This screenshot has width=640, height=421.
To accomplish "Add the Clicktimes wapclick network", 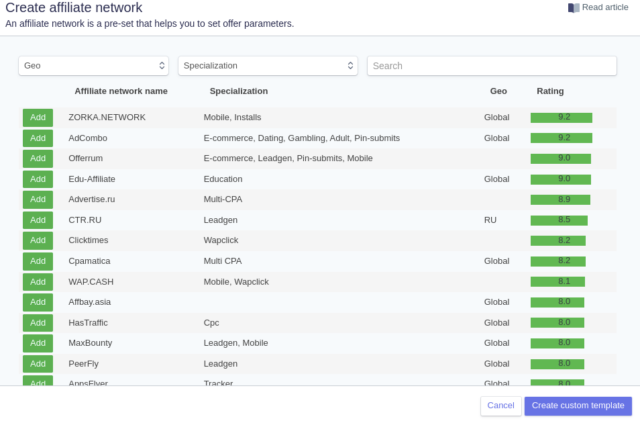I will coord(38,240).
